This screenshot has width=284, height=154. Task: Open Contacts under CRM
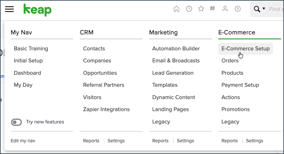coord(94,48)
